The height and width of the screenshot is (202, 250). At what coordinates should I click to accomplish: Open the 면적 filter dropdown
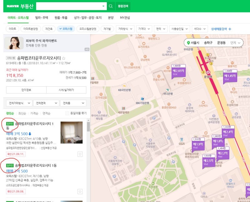[x=161, y=29]
